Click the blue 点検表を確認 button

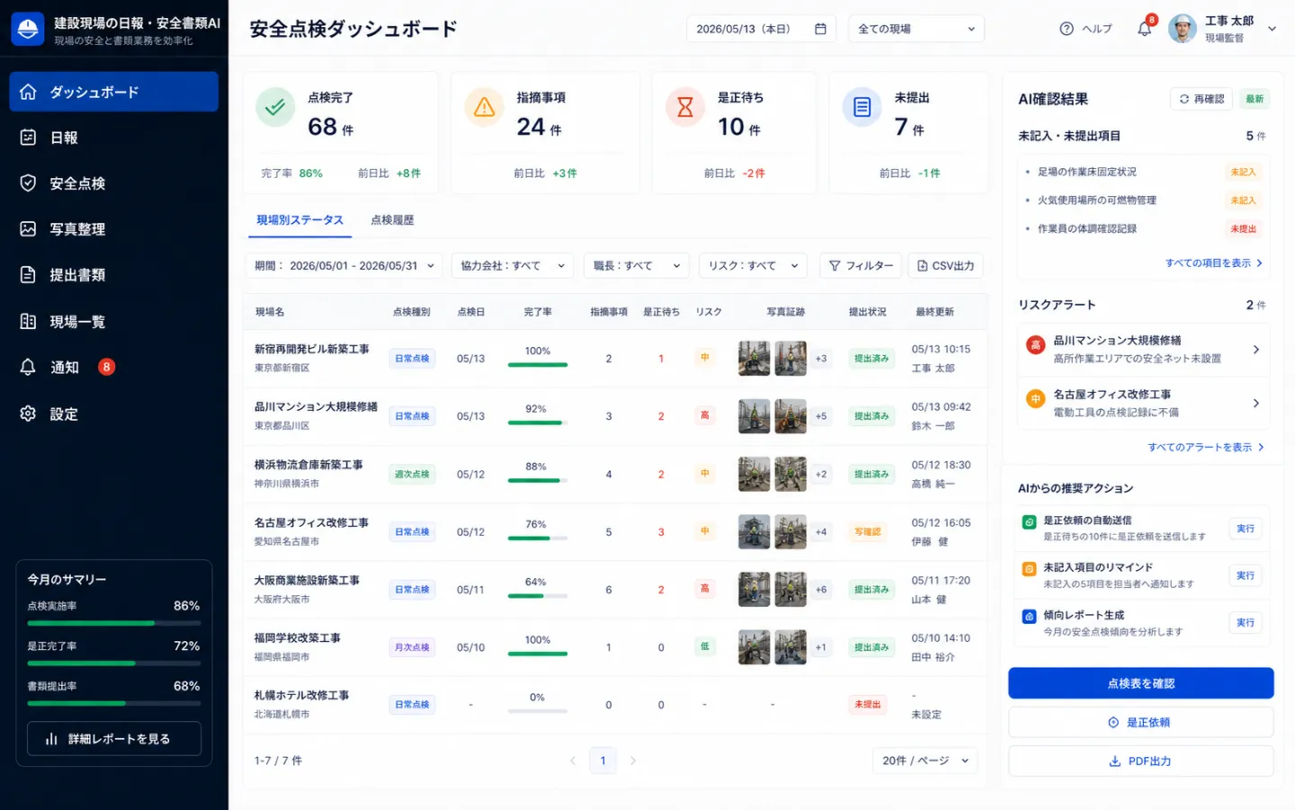click(1141, 683)
